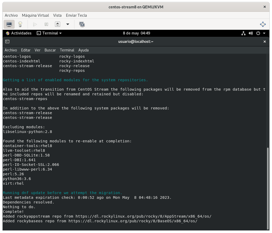
Task: Open the Ayuda menu in terminal
Action: tap(83, 50)
